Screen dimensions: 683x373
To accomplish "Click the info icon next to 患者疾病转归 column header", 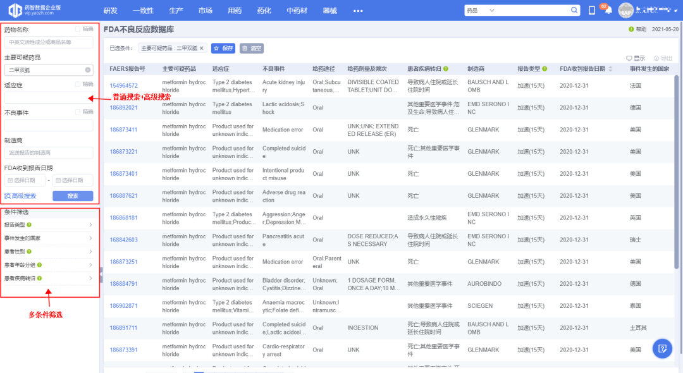I will [446, 69].
